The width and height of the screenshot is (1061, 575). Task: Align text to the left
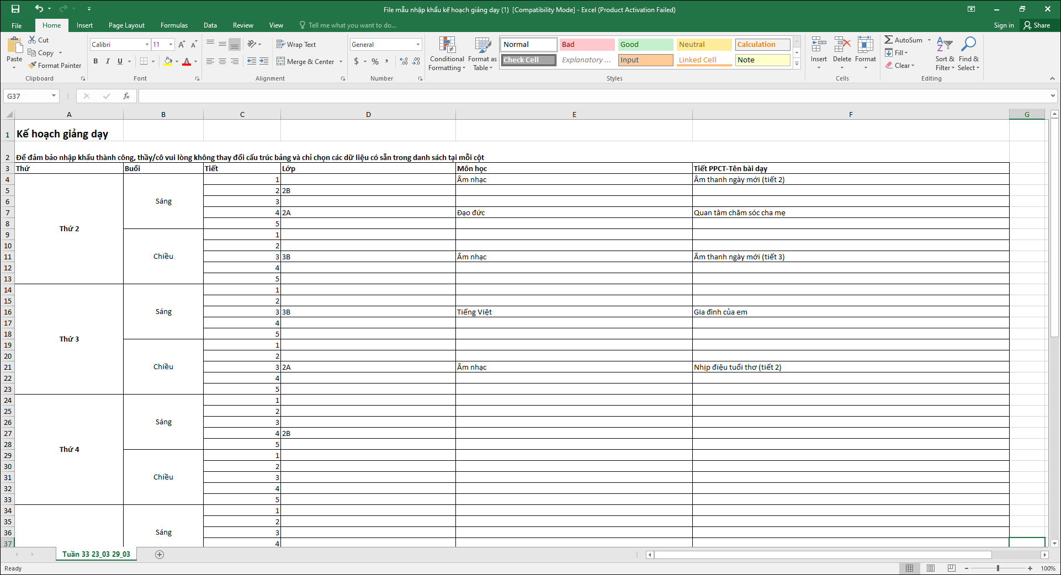[x=210, y=61]
